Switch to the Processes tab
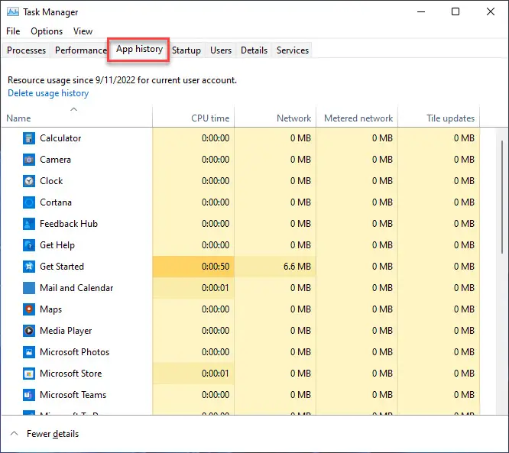This screenshot has width=509, height=453. tap(26, 50)
